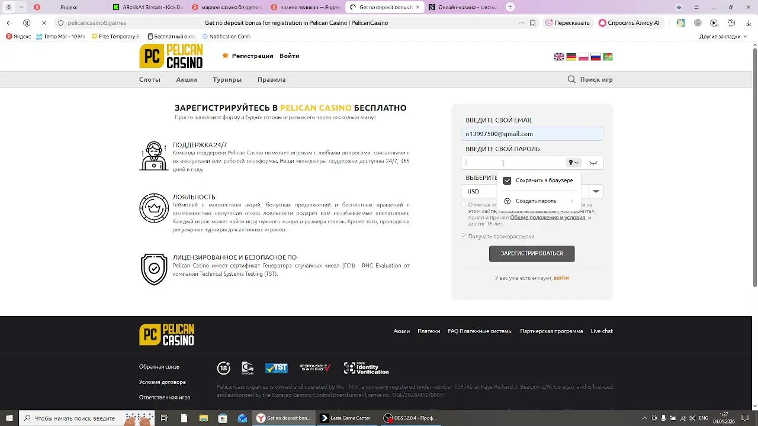Click the bookmark page icon in address bar

[532, 23]
